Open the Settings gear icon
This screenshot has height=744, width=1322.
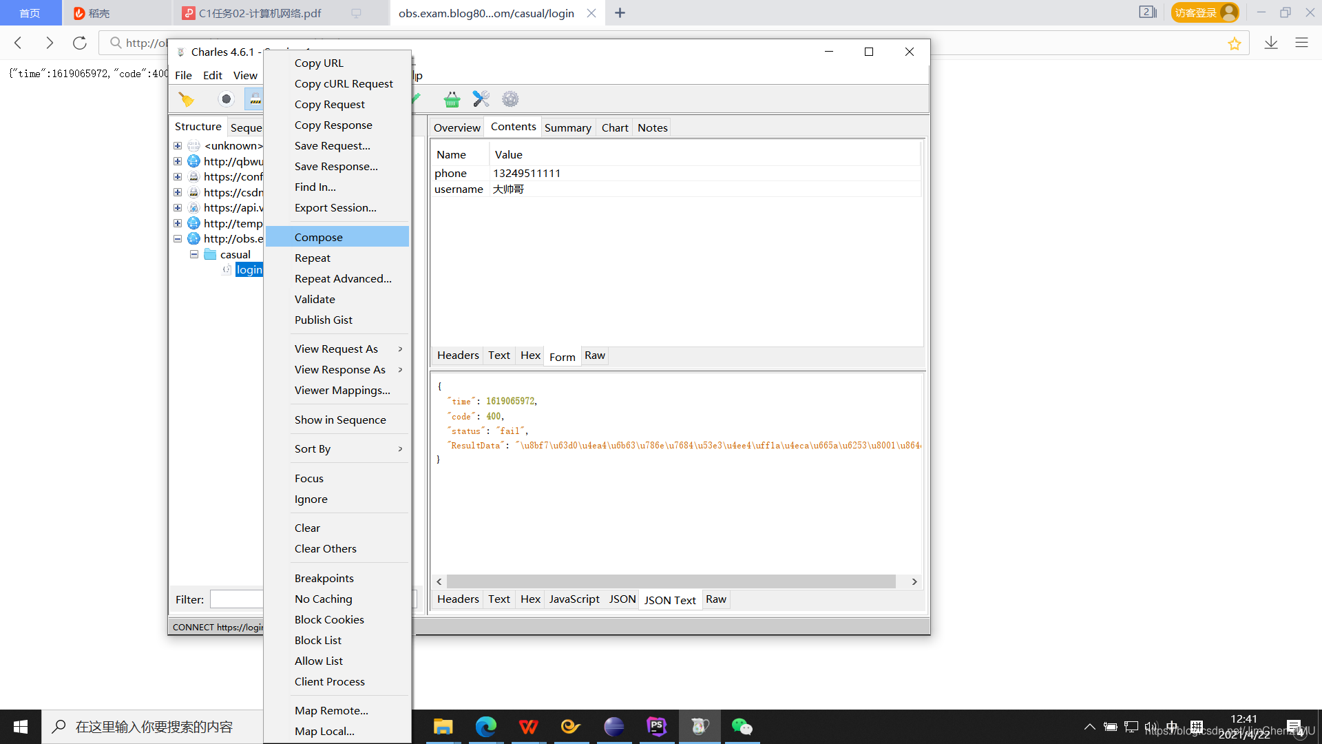pos(510,99)
